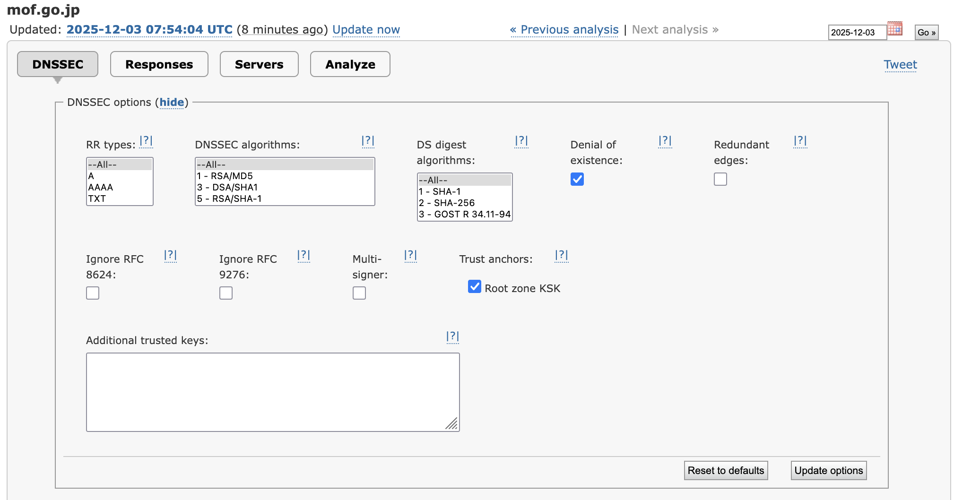This screenshot has height=500, width=954.
Task: Select 1 - RSA/MD5 algorithm option
Action: 285,176
